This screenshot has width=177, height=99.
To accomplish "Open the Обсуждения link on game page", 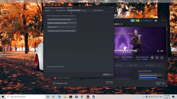I will click(150, 65).
